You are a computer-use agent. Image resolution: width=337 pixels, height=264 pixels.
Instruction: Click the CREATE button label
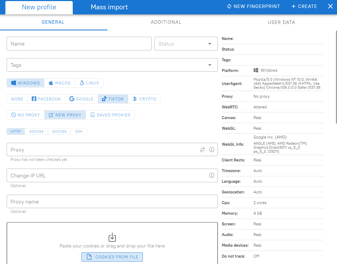pyautogui.click(x=307, y=6)
